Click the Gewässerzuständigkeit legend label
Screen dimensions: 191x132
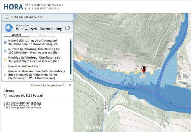click(x=24, y=66)
